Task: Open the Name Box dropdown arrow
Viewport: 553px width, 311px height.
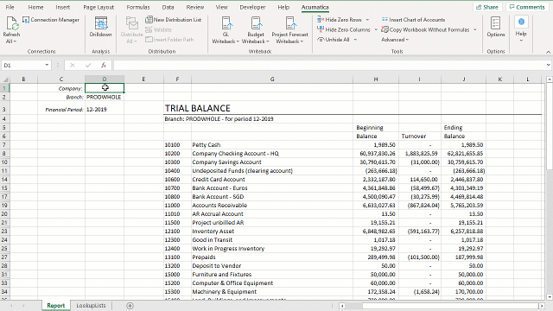Action: point(47,66)
